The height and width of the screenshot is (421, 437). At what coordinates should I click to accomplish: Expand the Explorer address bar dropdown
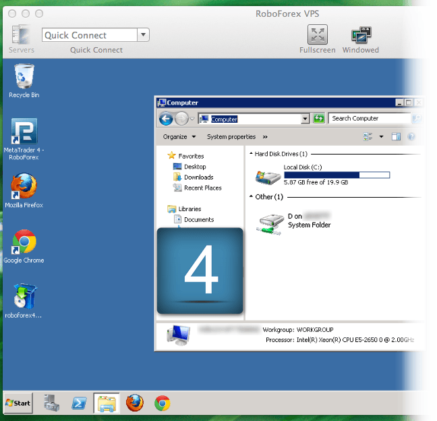coord(305,119)
